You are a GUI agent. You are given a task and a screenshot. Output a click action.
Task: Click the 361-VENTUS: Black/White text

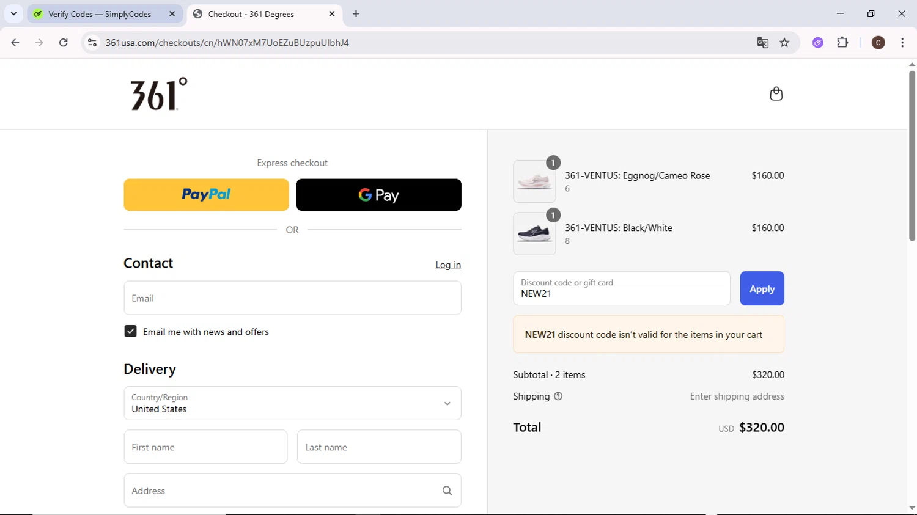(x=618, y=228)
